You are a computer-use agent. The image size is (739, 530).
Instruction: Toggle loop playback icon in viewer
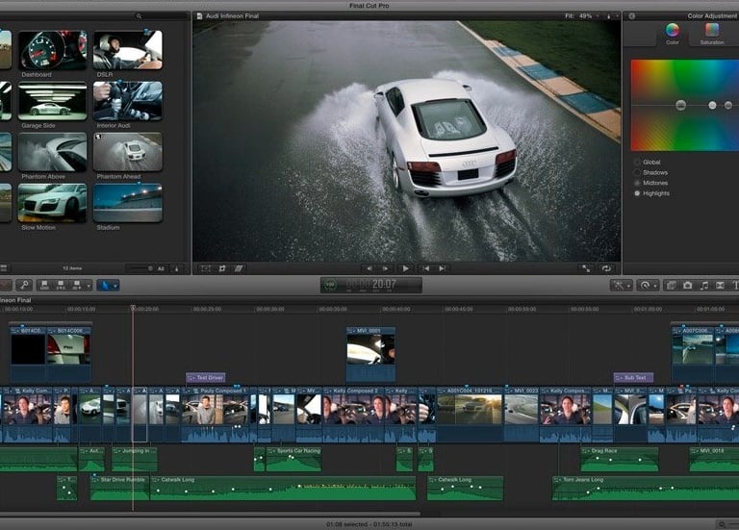606,268
